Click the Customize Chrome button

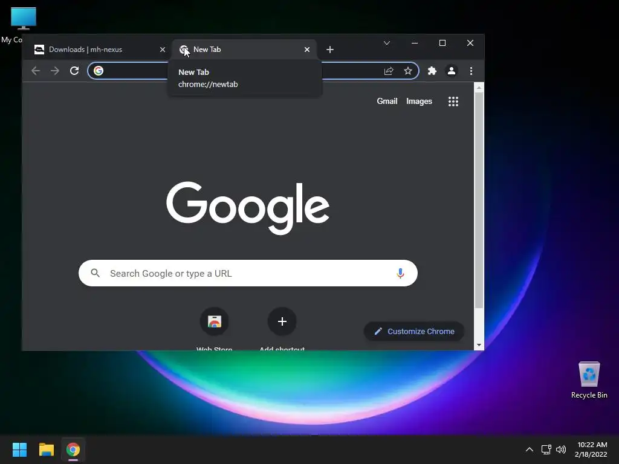point(413,332)
